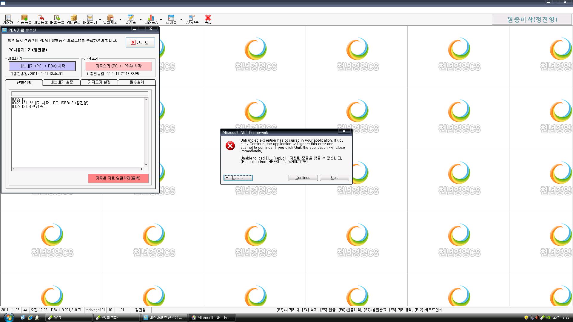Switch to Microsoft .NET Framework taskbar item

coord(212,318)
